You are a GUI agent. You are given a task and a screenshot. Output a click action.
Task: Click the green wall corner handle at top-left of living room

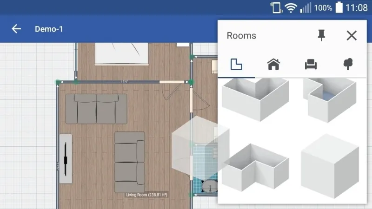58,82
